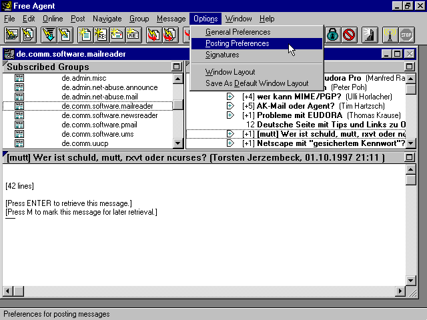This screenshot has width=427, height=320.
Task: Maximize the Subscribed Groups pane
Action: [176, 67]
